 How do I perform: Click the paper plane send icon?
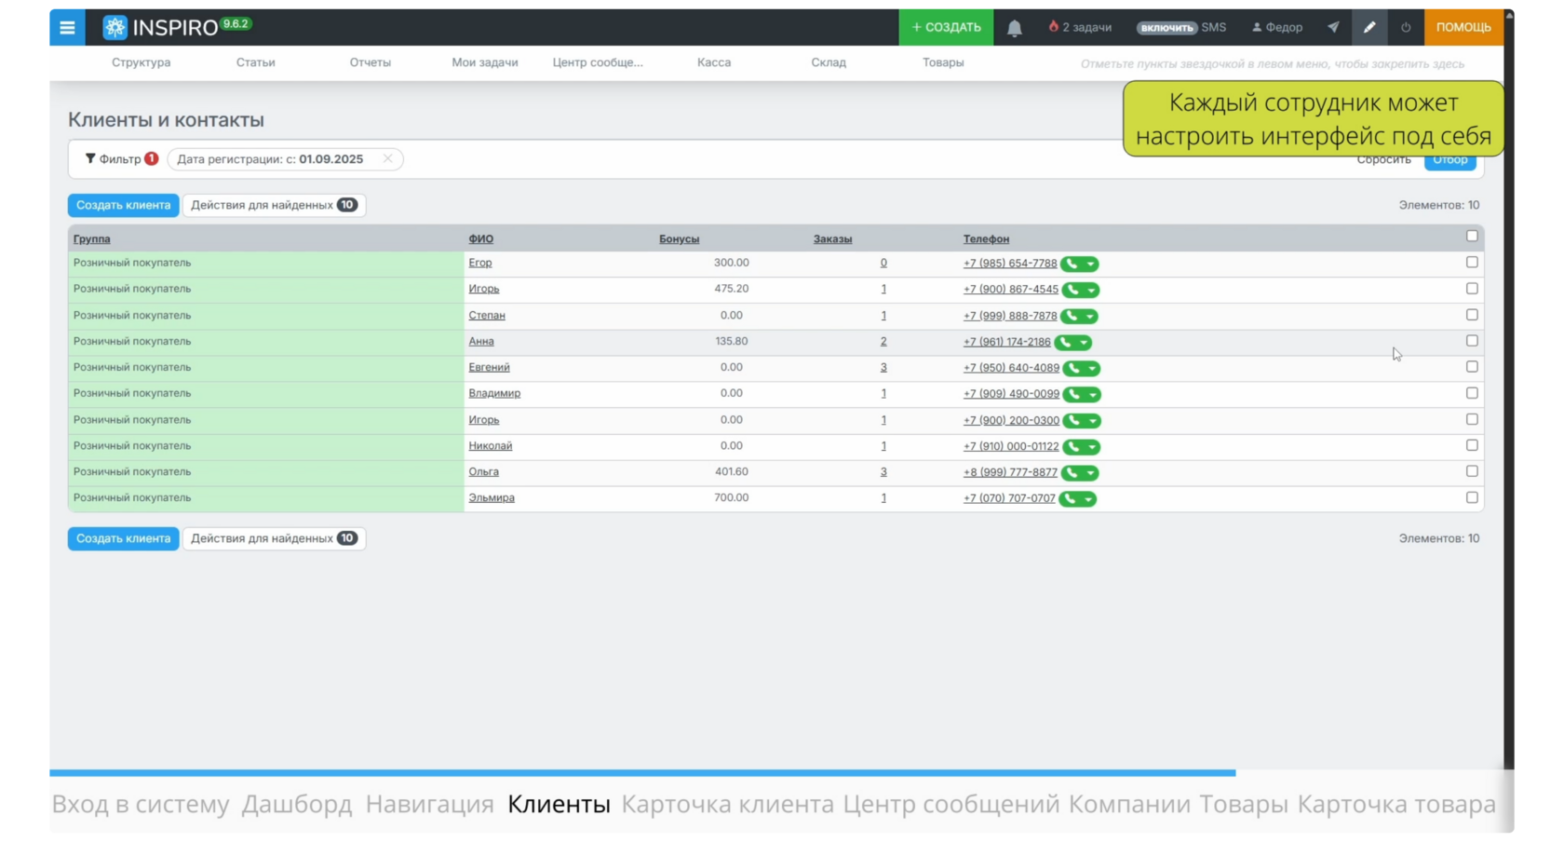1333,28
